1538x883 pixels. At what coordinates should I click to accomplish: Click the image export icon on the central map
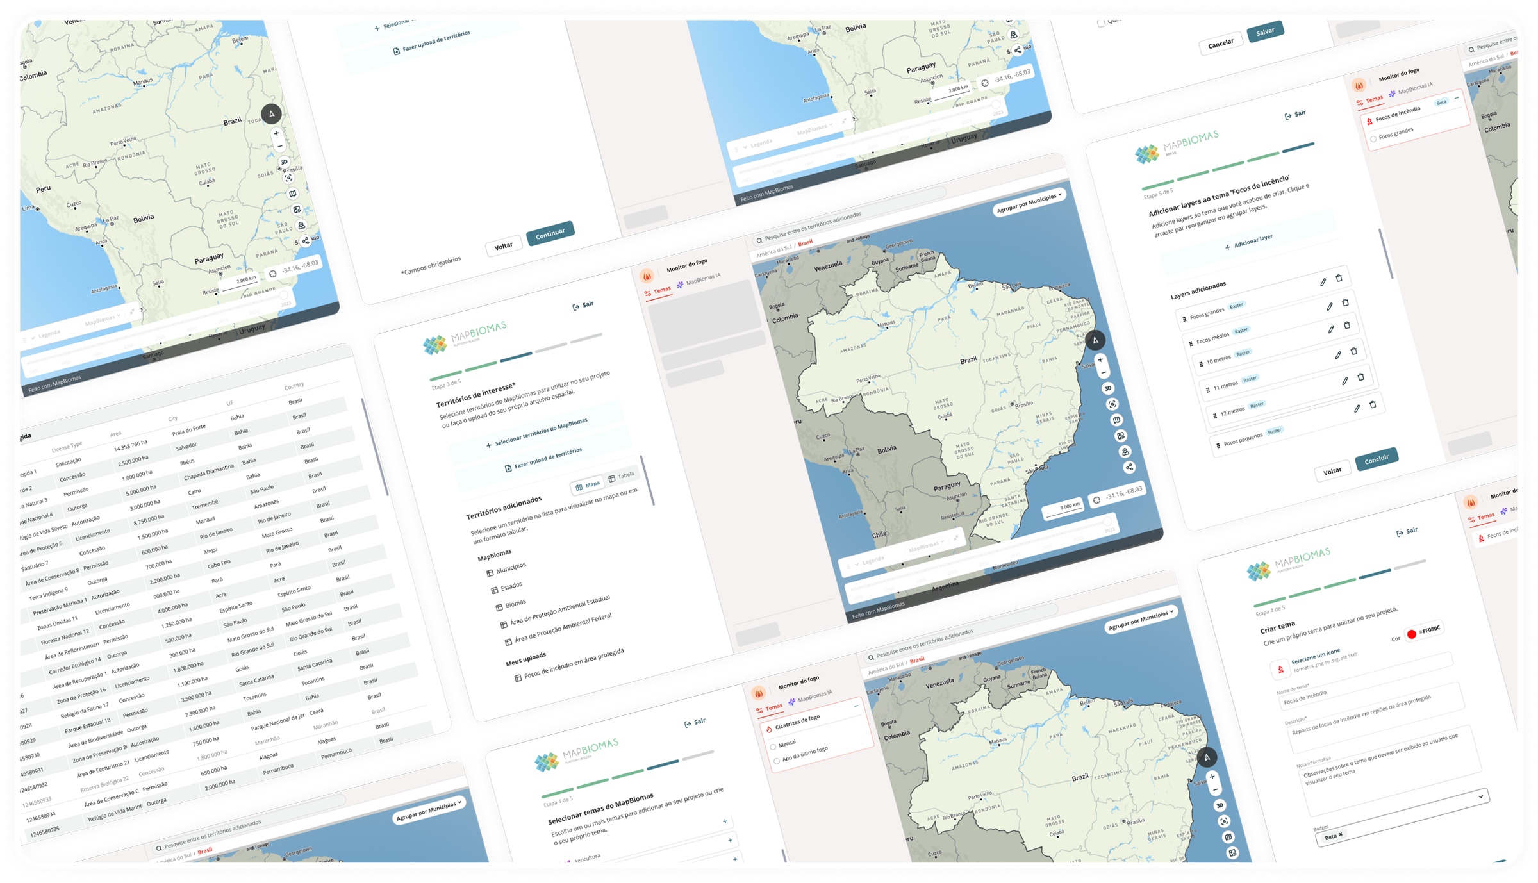[1121, 436]
